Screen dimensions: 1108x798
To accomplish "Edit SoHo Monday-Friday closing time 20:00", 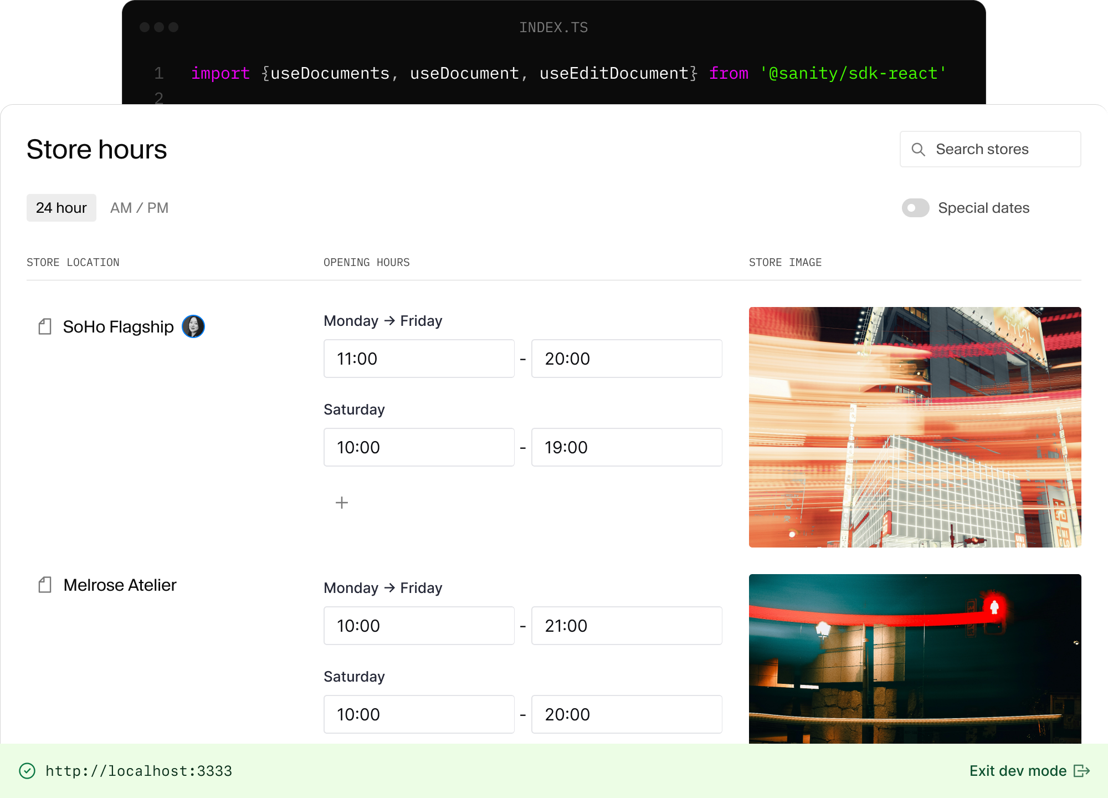I will (627, 359).
